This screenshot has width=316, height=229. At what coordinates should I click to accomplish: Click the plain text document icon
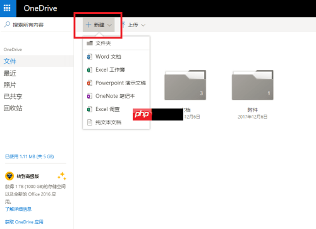tap(90, 122)
